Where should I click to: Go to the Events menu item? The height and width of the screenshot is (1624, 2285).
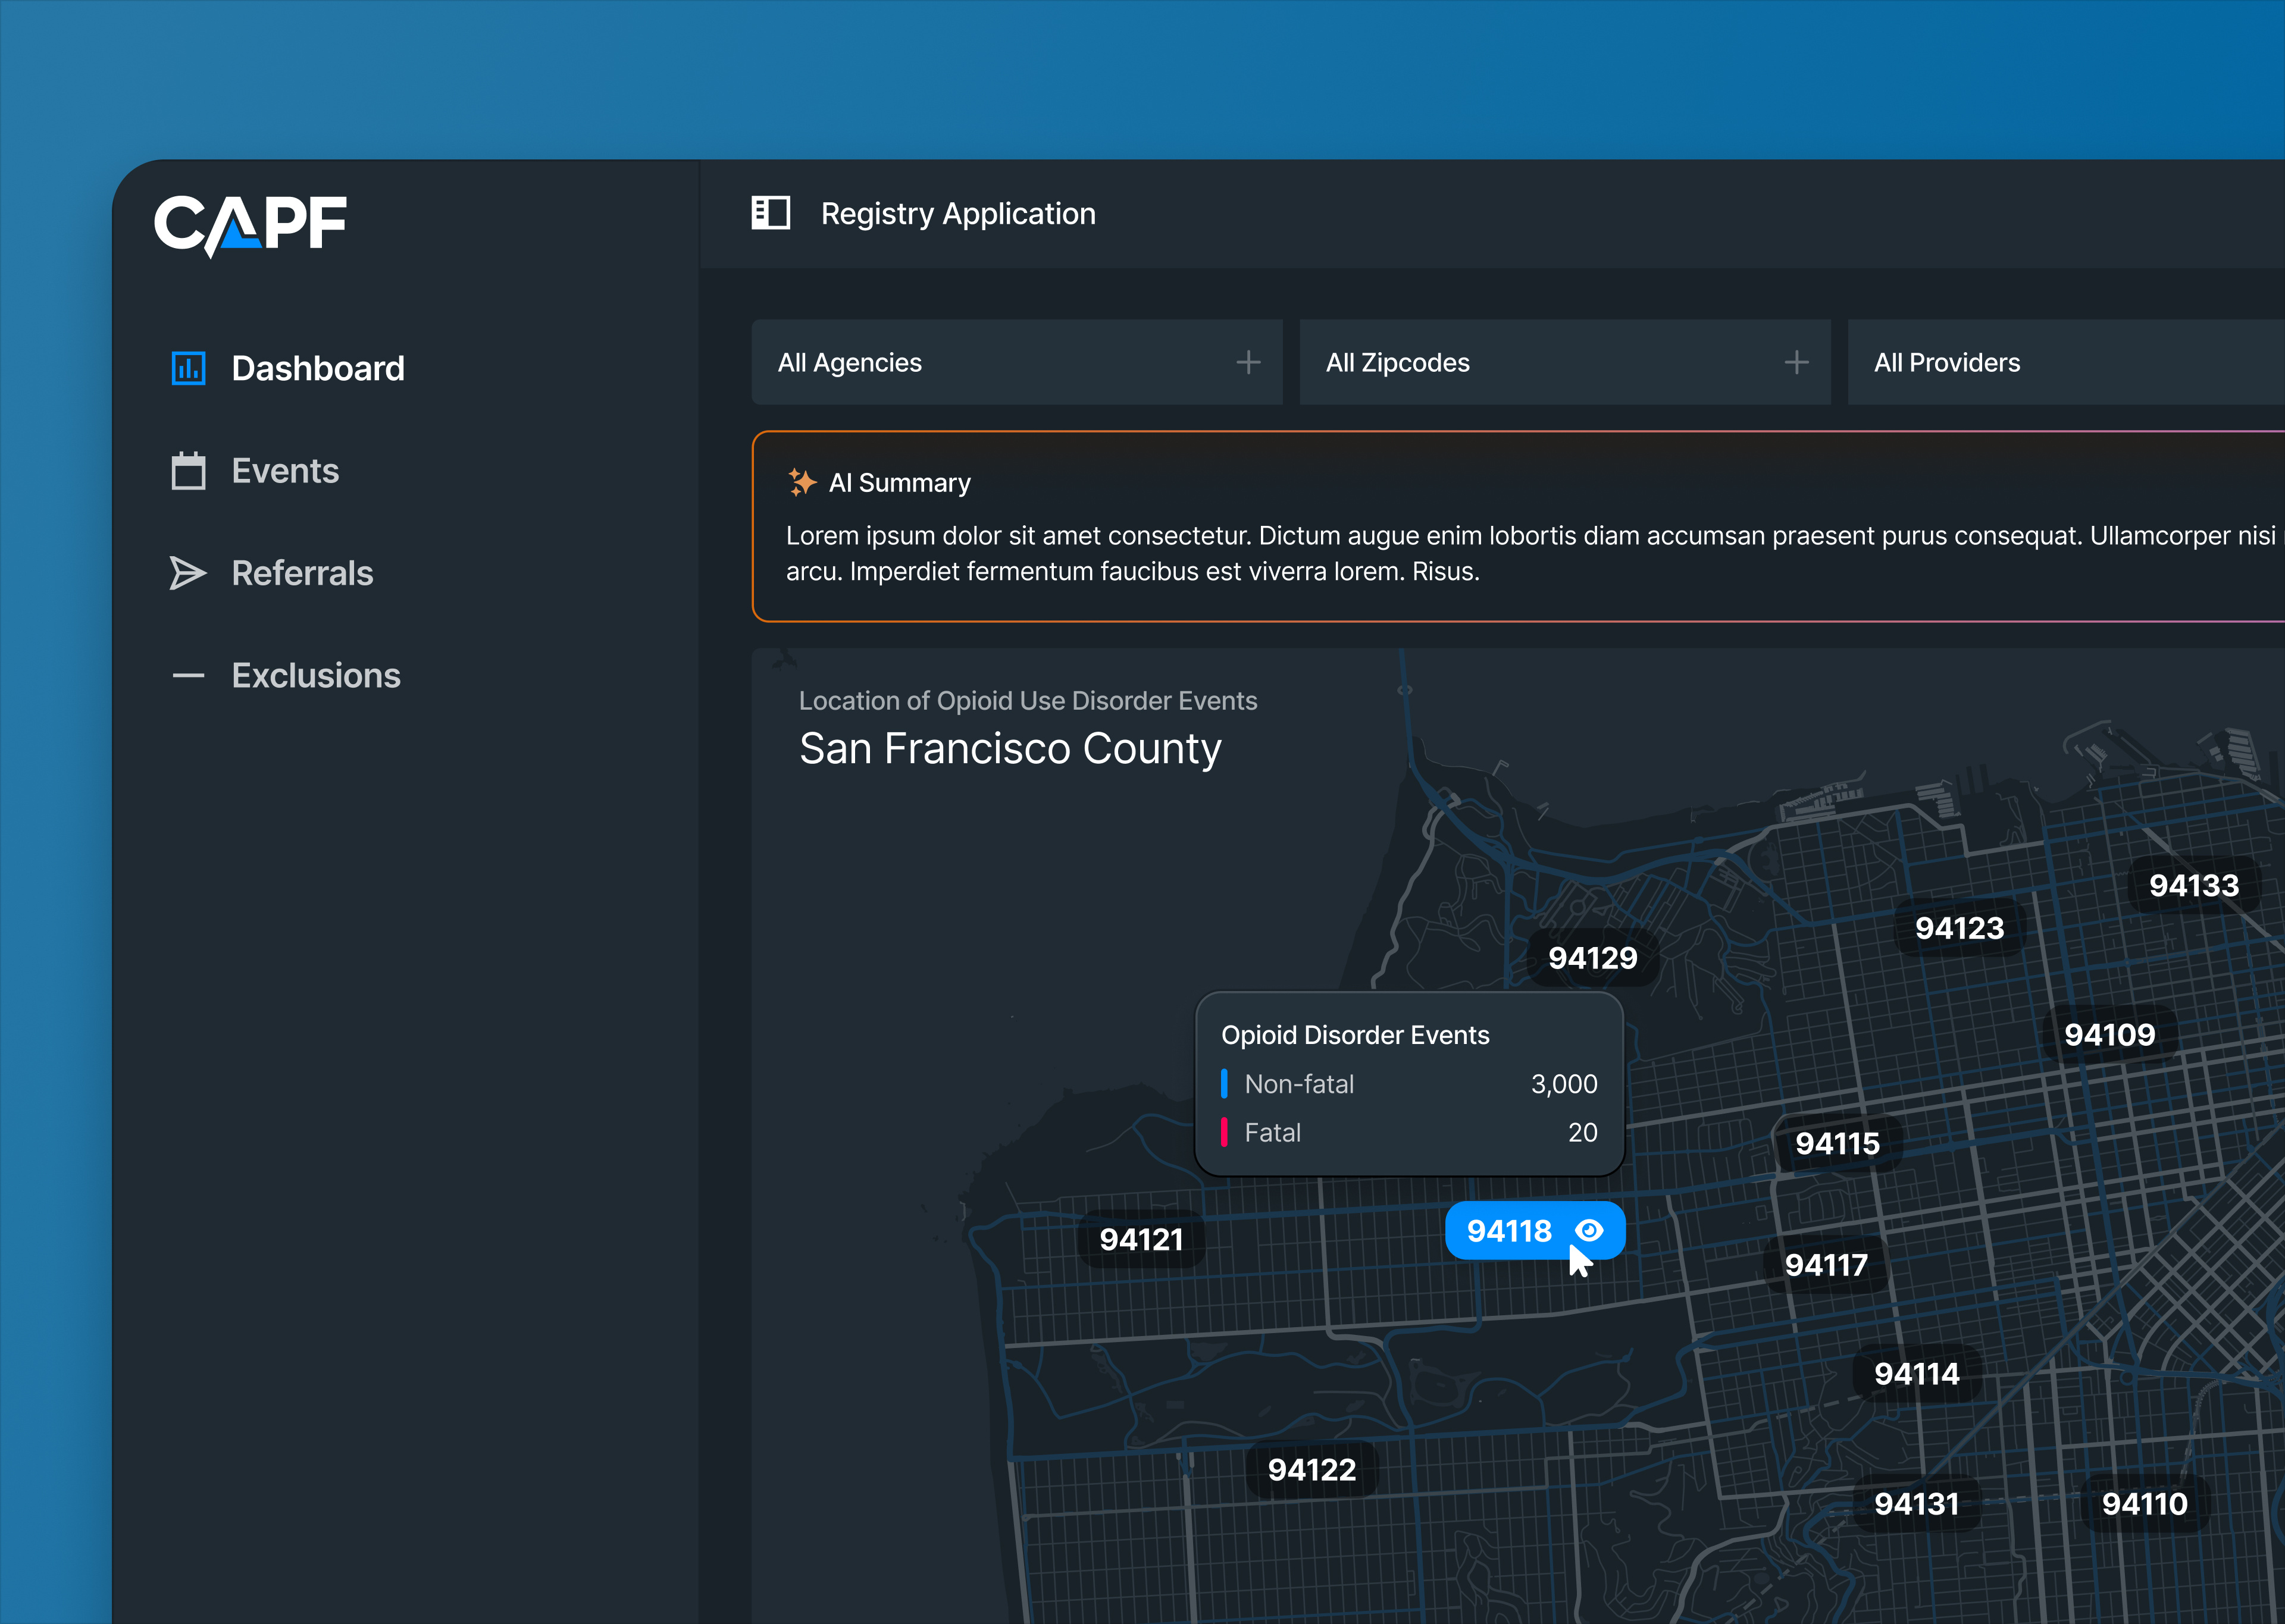pyautogui.click(x=285, y=471)
